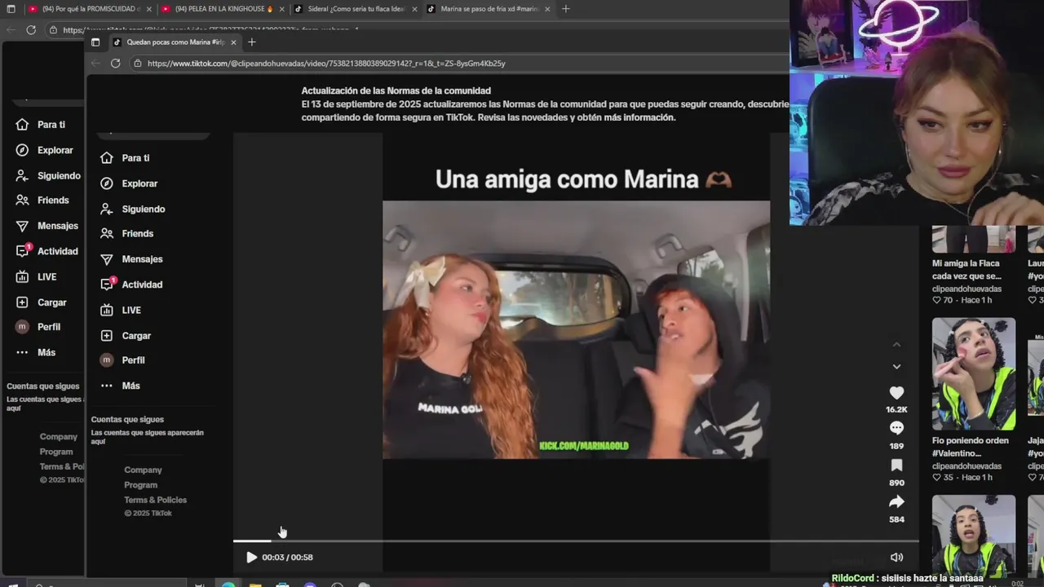
Task: Reload page in back browser window
Action: point(31,30)
